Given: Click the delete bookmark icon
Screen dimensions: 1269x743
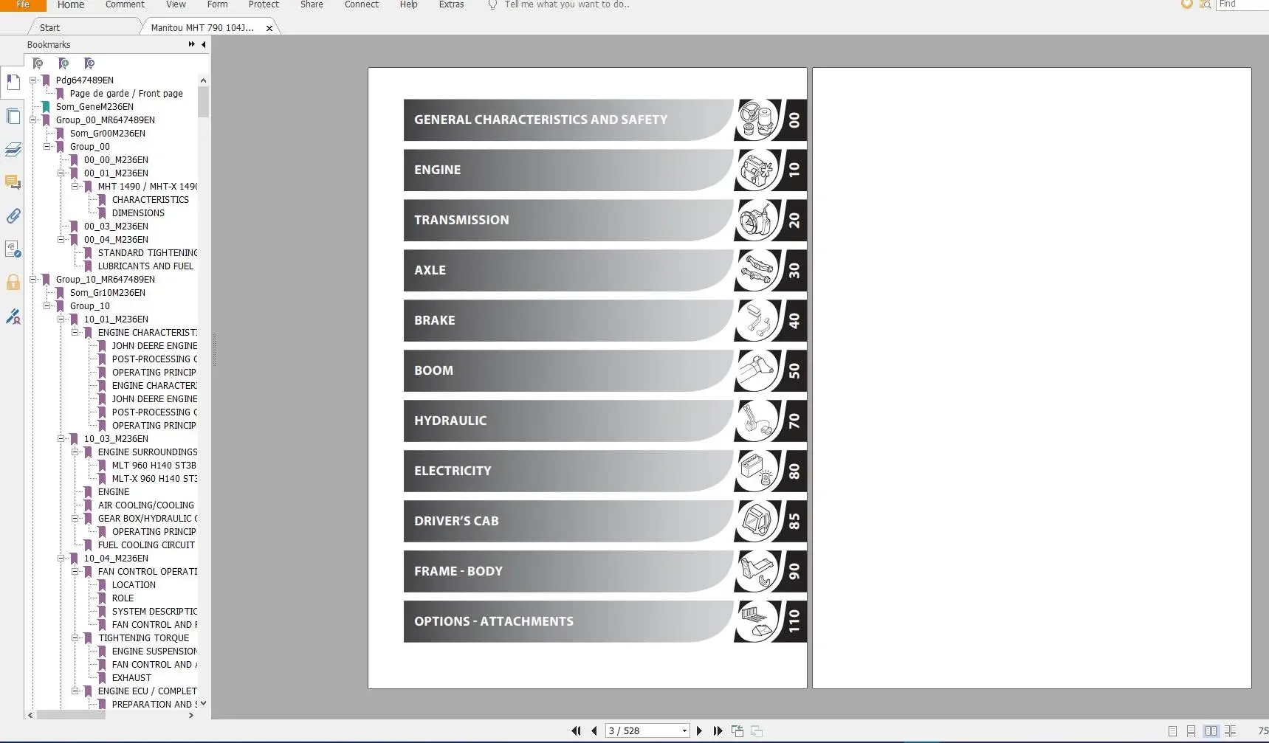Looking at the screenshot, I should click(x=38, y=63).
